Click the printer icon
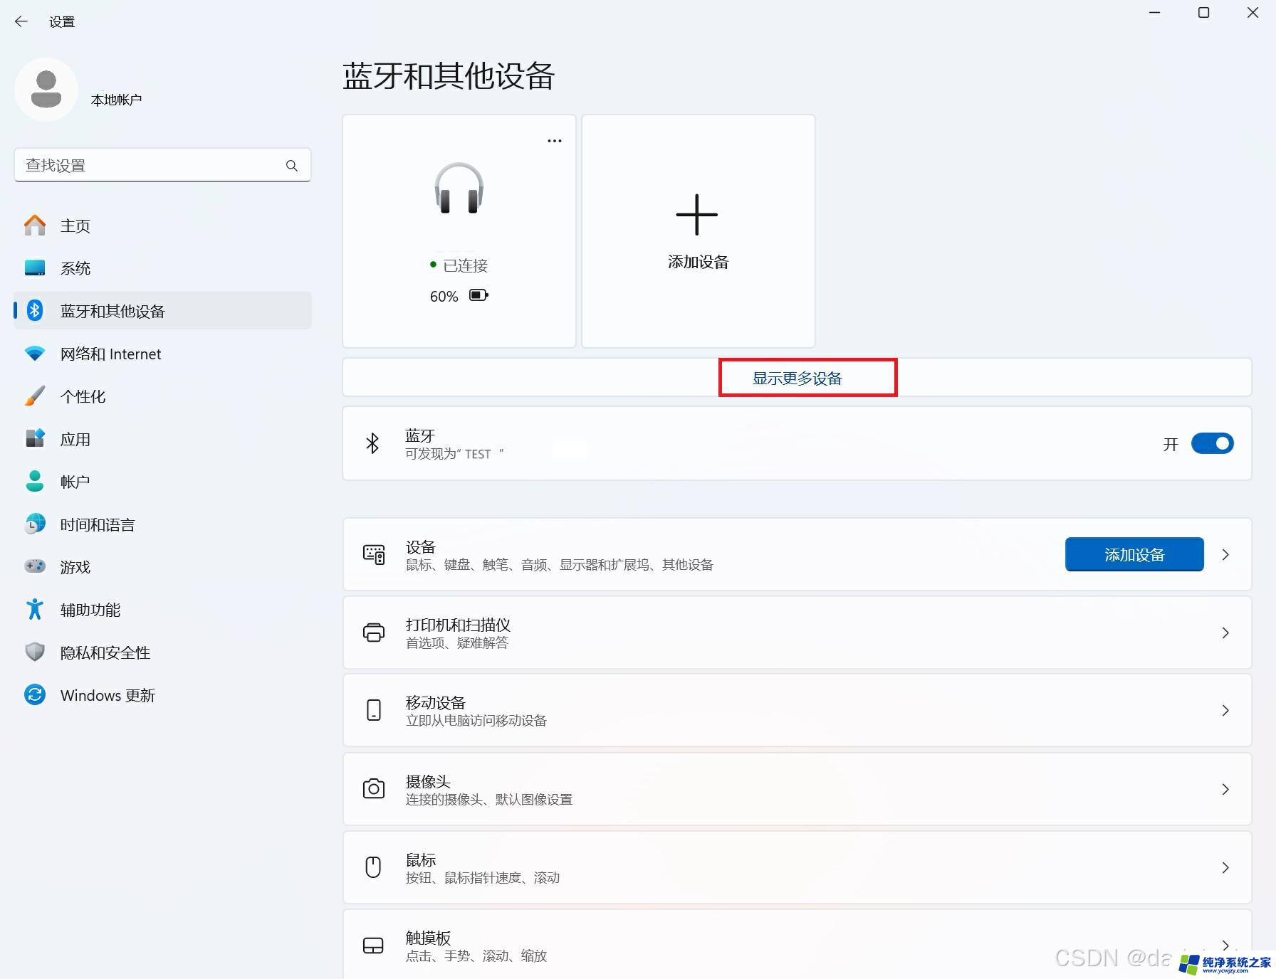Viewport: 1276px width, 979px height. 374,633
